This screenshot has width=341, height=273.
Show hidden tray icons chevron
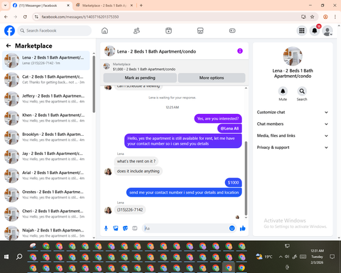click(x=280, y=257)
